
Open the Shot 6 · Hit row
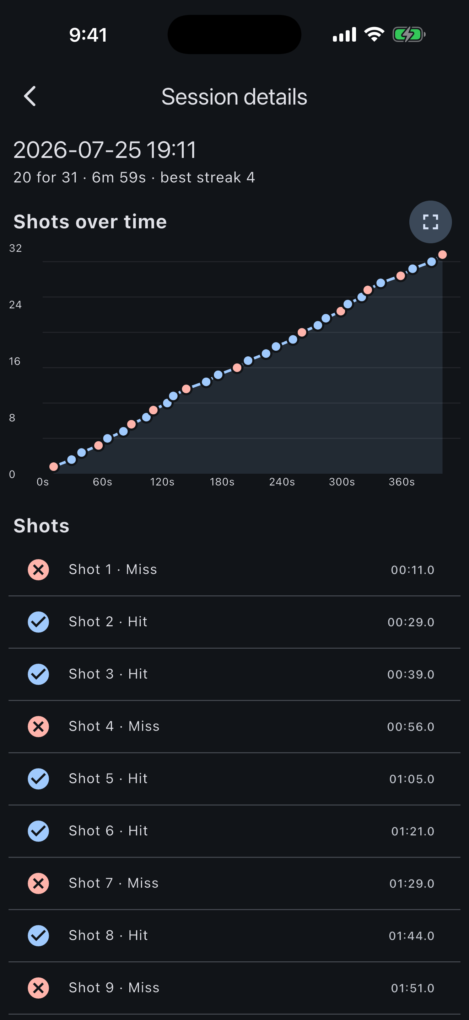click(x=234, y=831)
